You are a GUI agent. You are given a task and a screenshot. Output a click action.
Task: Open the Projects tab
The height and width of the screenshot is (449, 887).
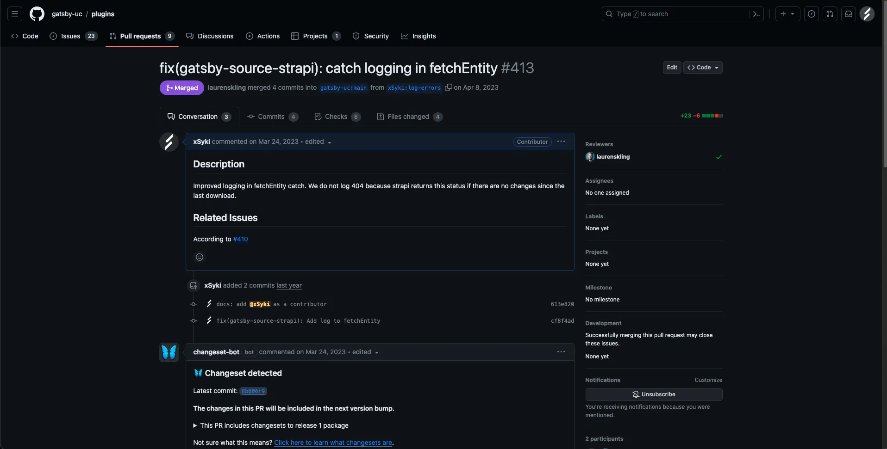pos(316,36)
